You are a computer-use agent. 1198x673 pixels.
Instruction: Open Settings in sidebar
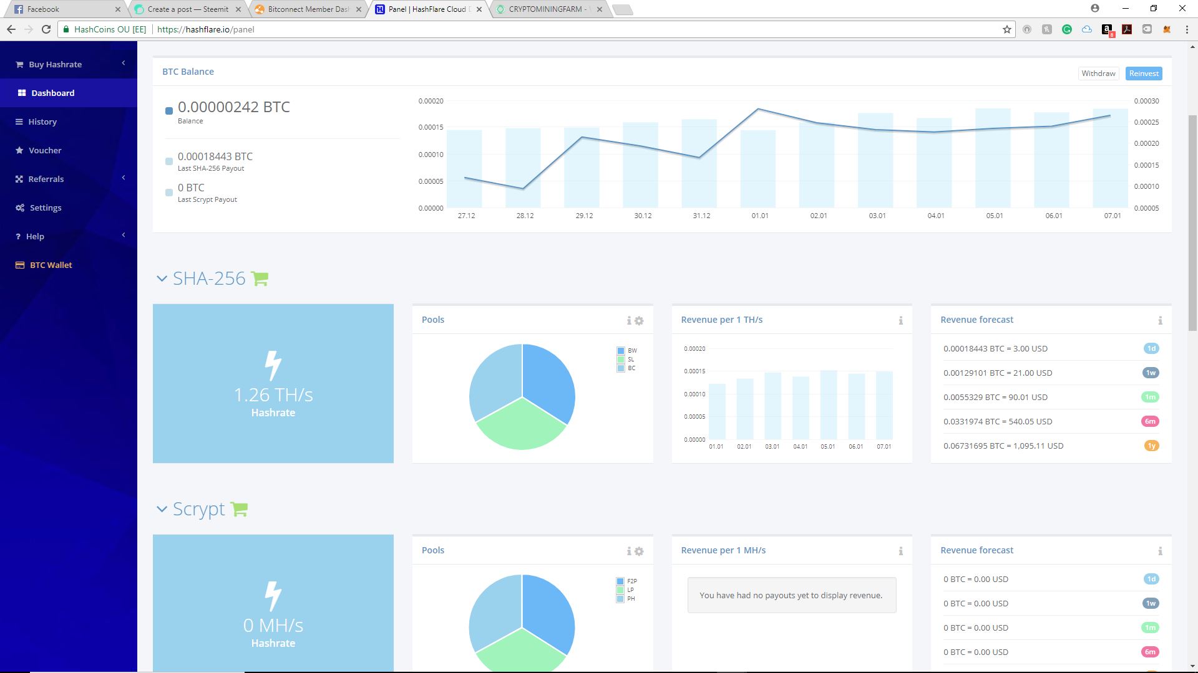point(69,208)
